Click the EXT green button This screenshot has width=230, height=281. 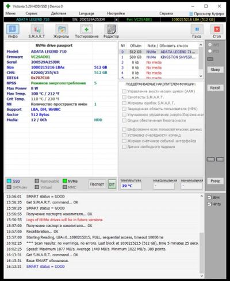(112, 184)
